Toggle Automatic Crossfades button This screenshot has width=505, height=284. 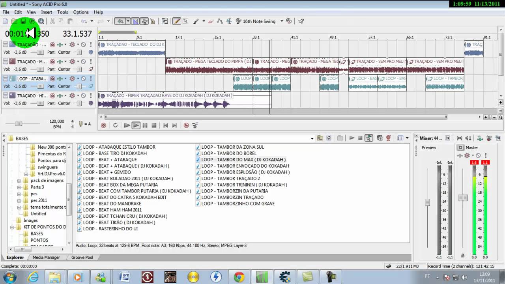pyautogui.click(x=136, y=21)
